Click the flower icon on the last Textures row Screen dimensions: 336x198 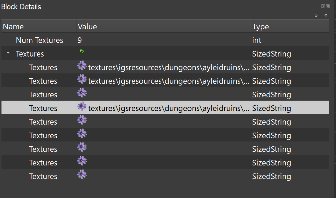[x=82, y=174]
